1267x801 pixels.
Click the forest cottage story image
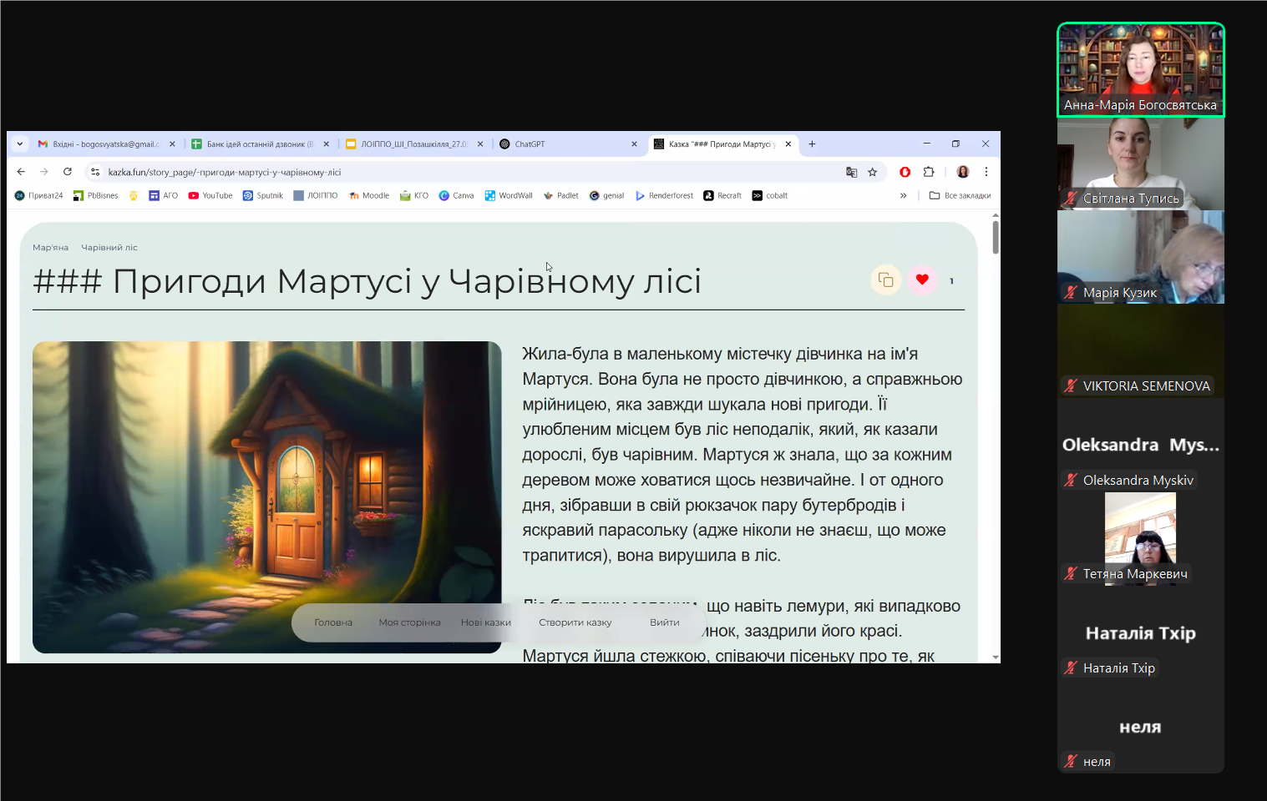tap(267, 484)
